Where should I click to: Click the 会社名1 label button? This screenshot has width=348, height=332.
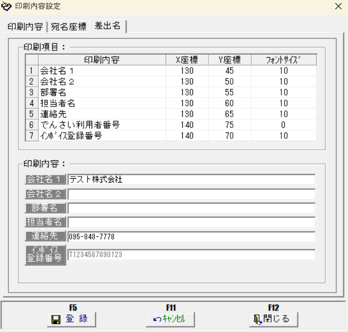45,179
